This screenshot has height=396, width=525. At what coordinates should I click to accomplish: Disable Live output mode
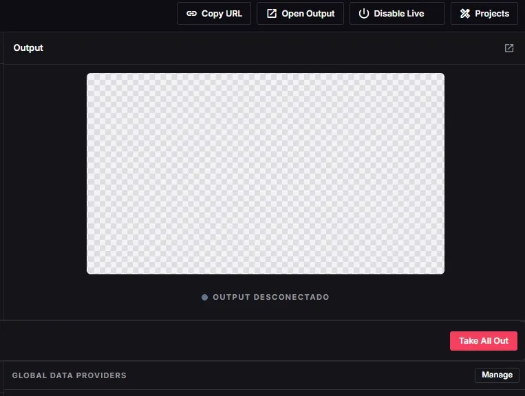point(397,13)
